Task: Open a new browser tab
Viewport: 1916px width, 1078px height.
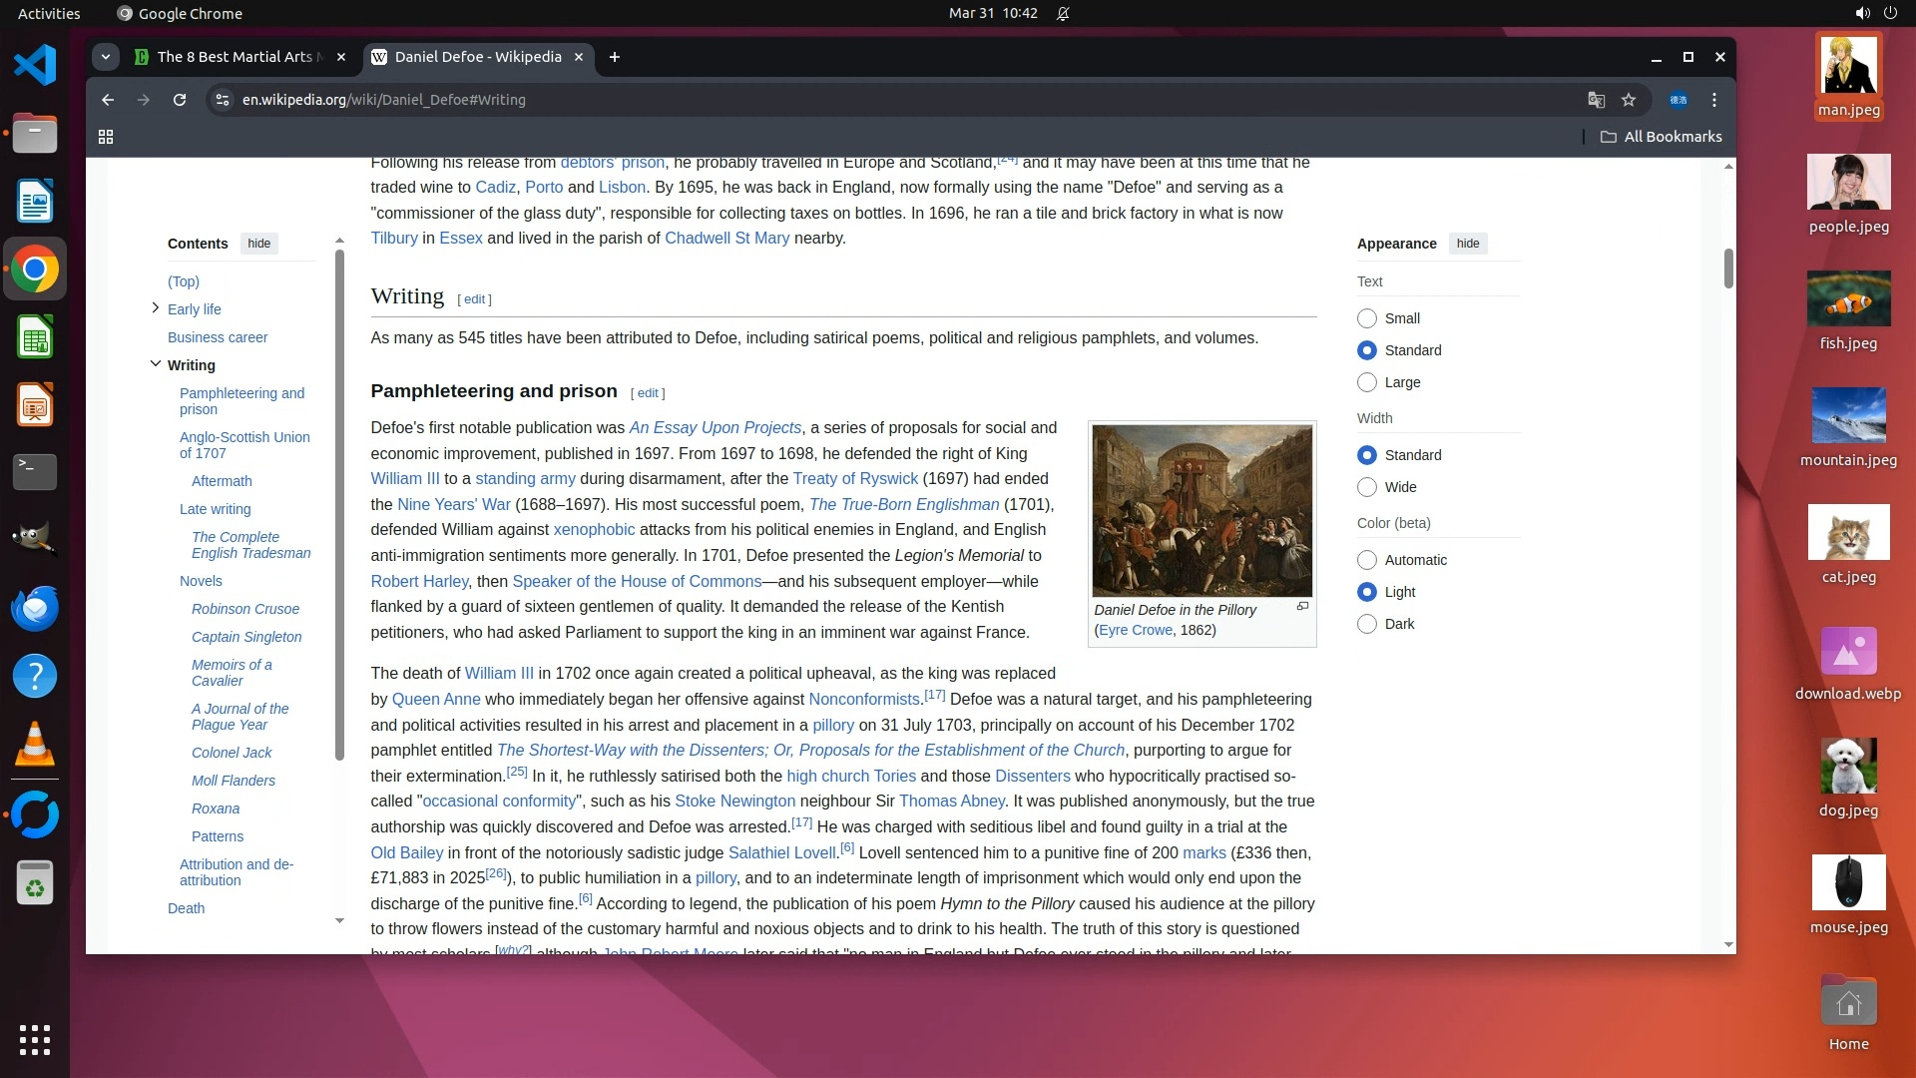Action: [x=615, y=57]
